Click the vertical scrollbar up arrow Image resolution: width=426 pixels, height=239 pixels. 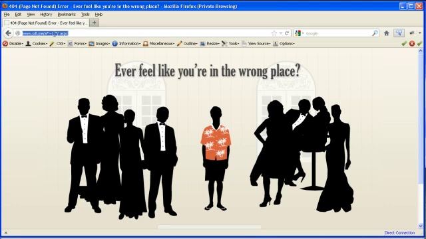pyautogui.click(x=421, y=50)
